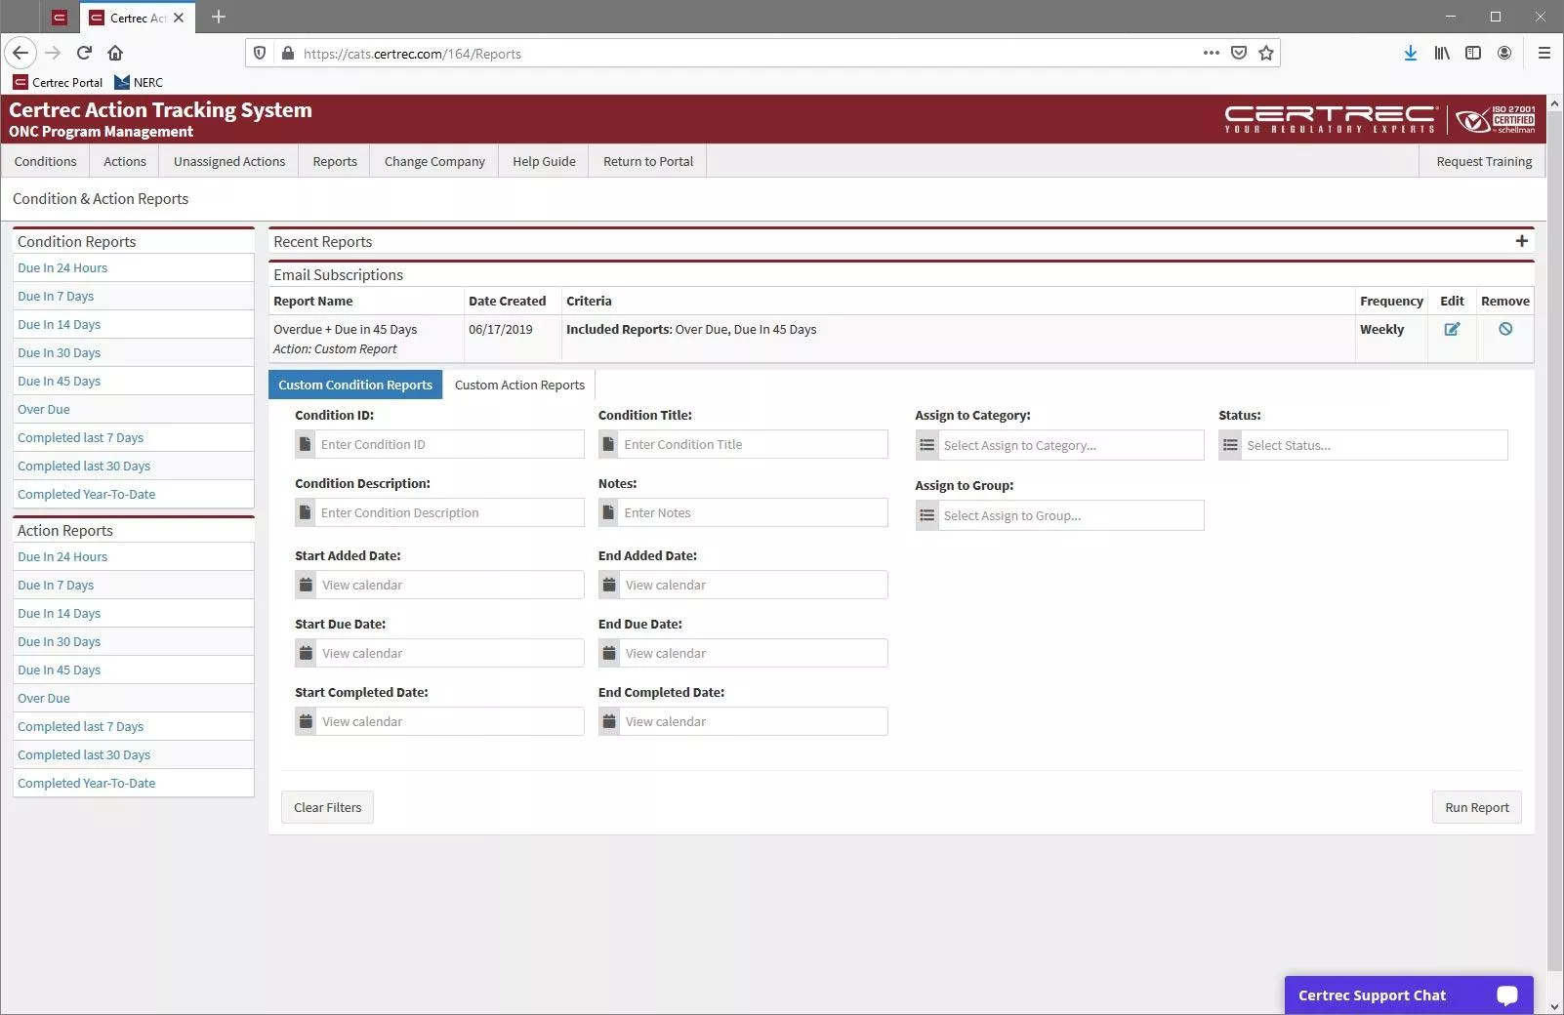Open Condition Reports Completed last 7 Days
The height and width of the screenshot is (1015, 1564).
coord(80,437)
